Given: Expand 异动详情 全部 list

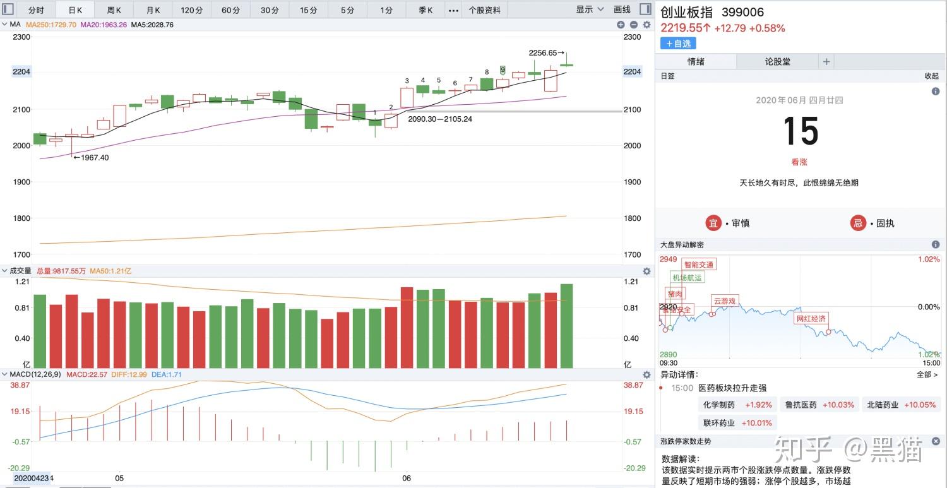Looking at the screenshot, I should [x=926, y=374].
